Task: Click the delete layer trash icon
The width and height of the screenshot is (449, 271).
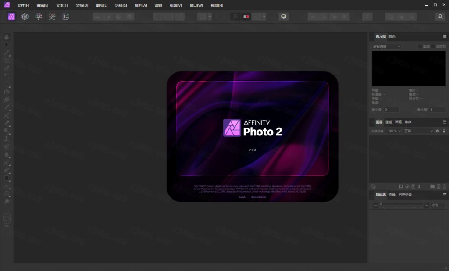Action: (x=445, y=186)
